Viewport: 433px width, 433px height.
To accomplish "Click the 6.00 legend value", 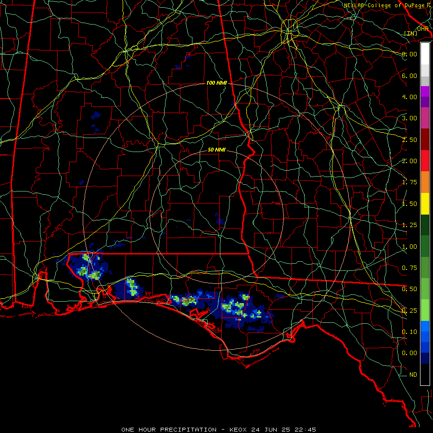I will point(409,76).
